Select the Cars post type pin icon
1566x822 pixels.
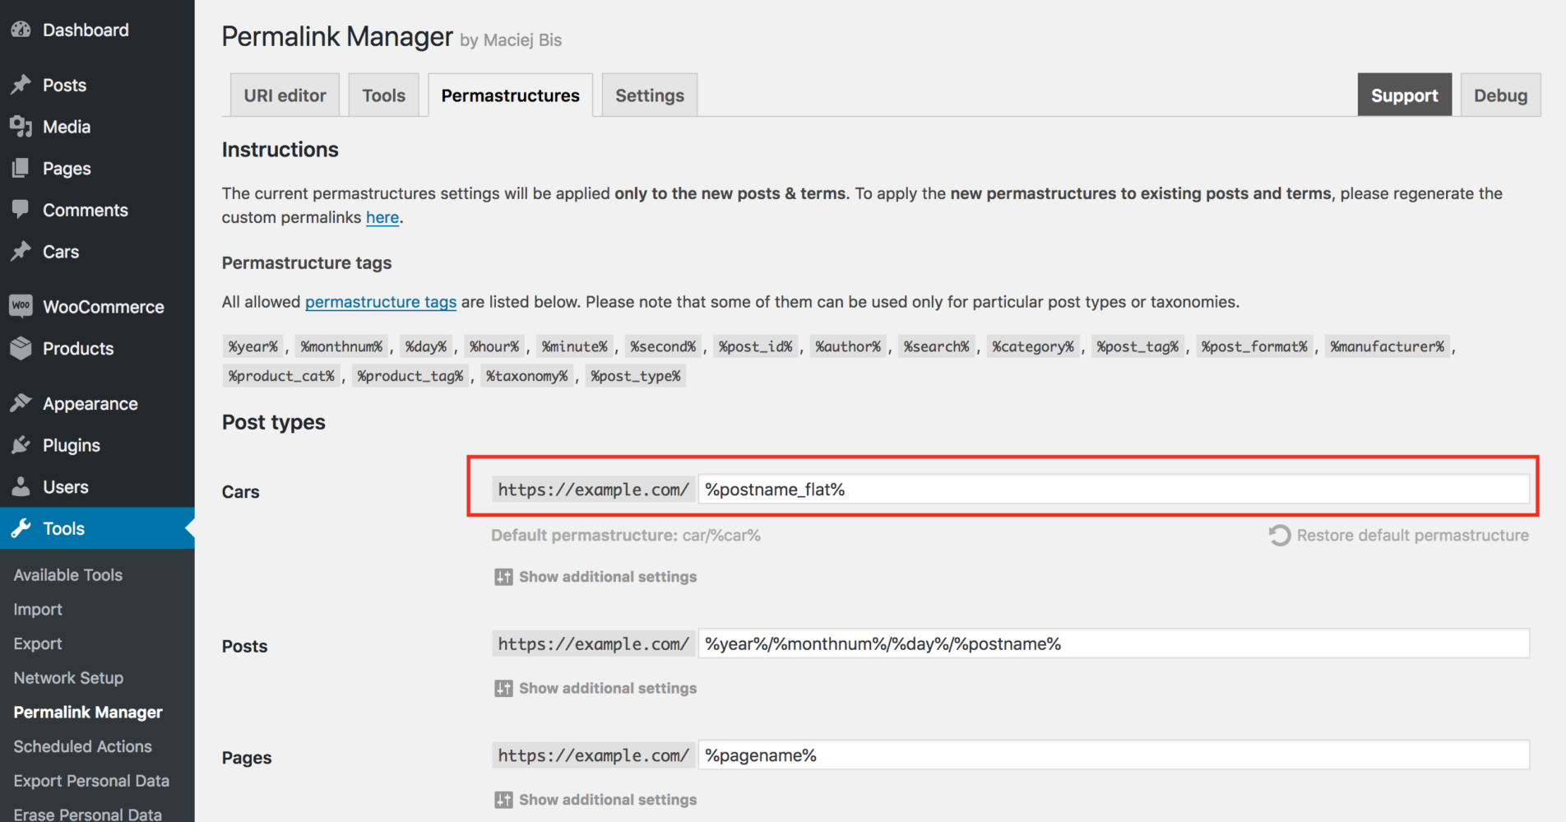21,252
